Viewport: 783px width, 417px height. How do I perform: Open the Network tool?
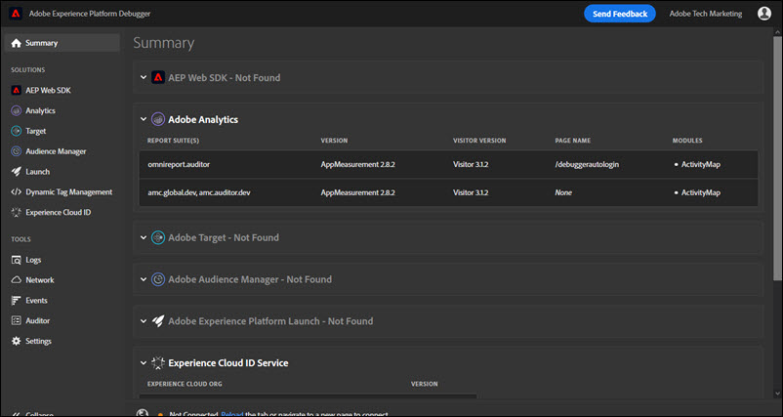[x=39, y=280]
